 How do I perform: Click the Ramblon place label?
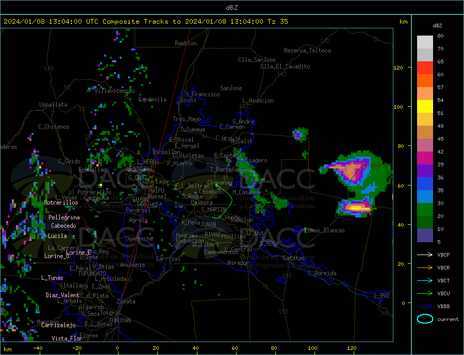186,43
